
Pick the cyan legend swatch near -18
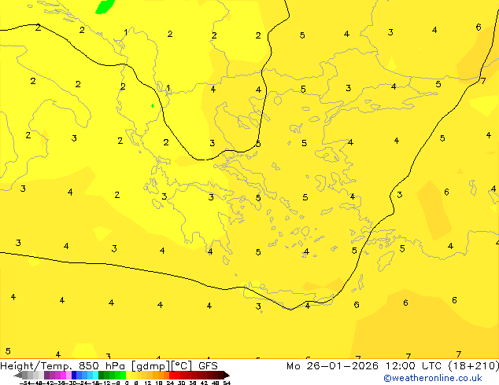pyautogui.click(x=96, y=375)
